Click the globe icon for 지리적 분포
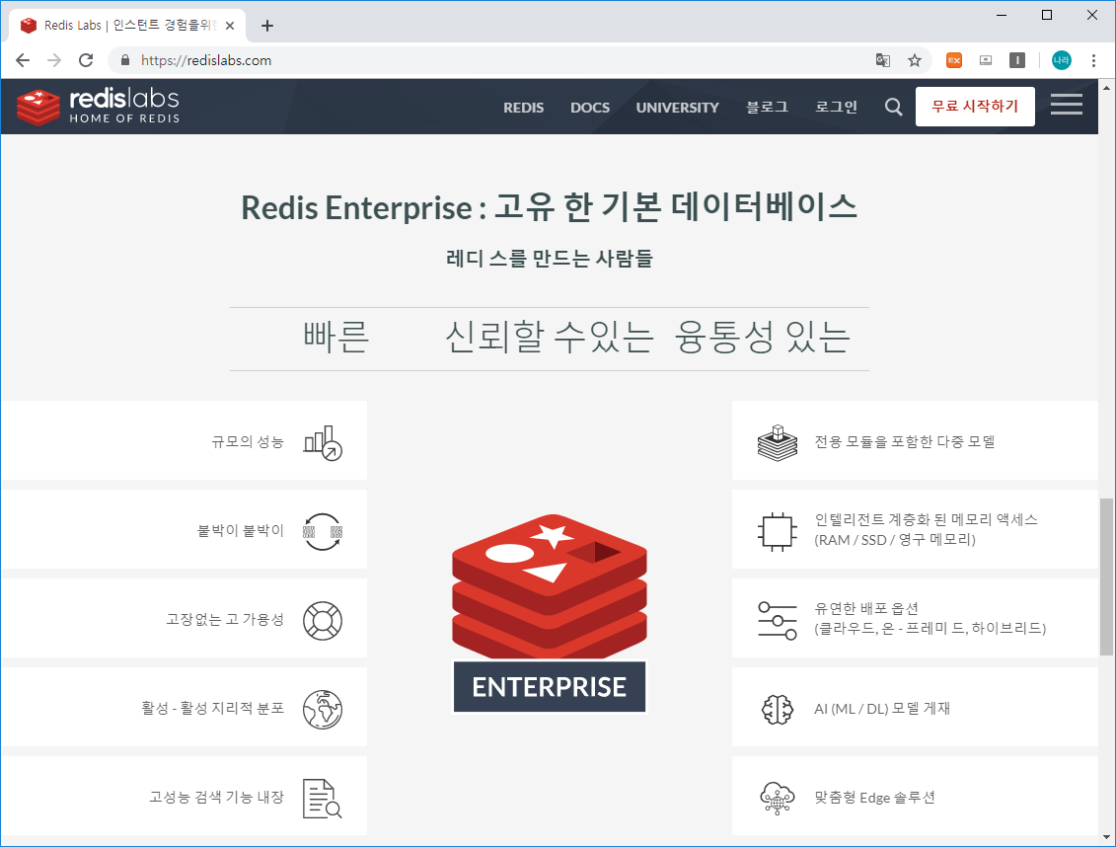This screenshot has width=1116, height=847. pos(323,710)
